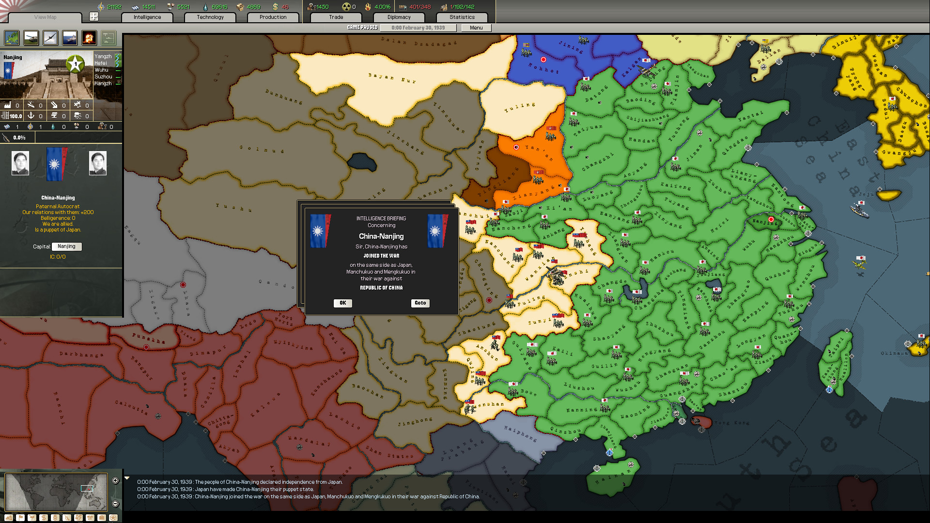Click OK to dismiss intelligence briefing

[342, 302]
